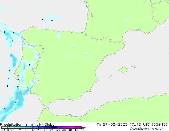Click the 30–35 mm purple legend swatch
This screenshot has width=169, height=131.
coord(60,128)
